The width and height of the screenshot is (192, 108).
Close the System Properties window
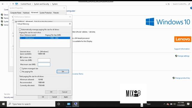(64, 8)
